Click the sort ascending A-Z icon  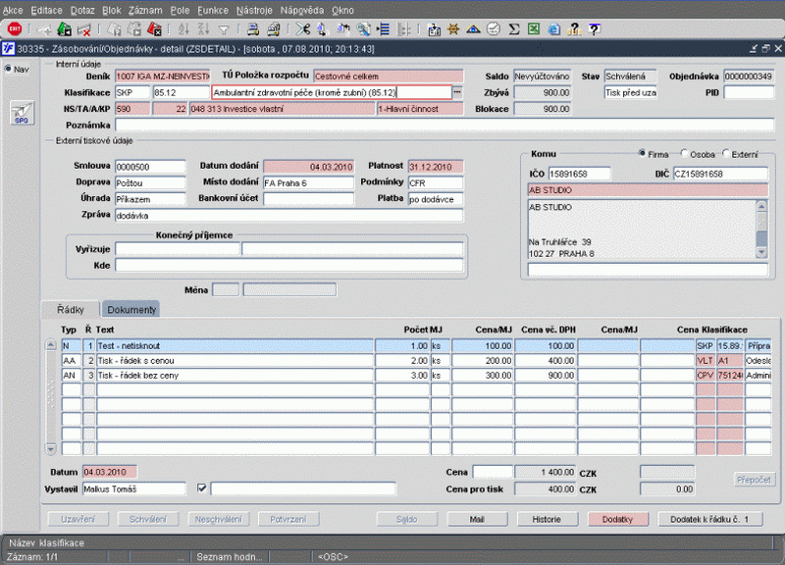click(x=183, y=29)
